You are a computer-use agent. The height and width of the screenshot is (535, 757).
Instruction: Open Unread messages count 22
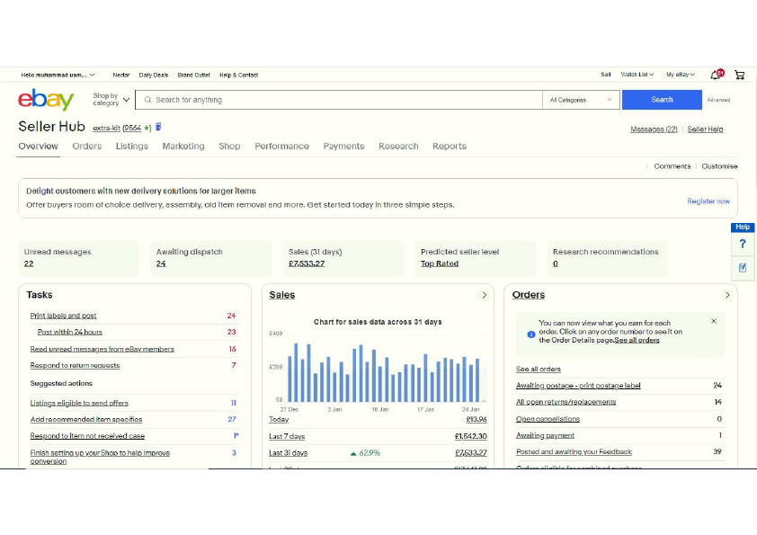click(x=29, y=263)
